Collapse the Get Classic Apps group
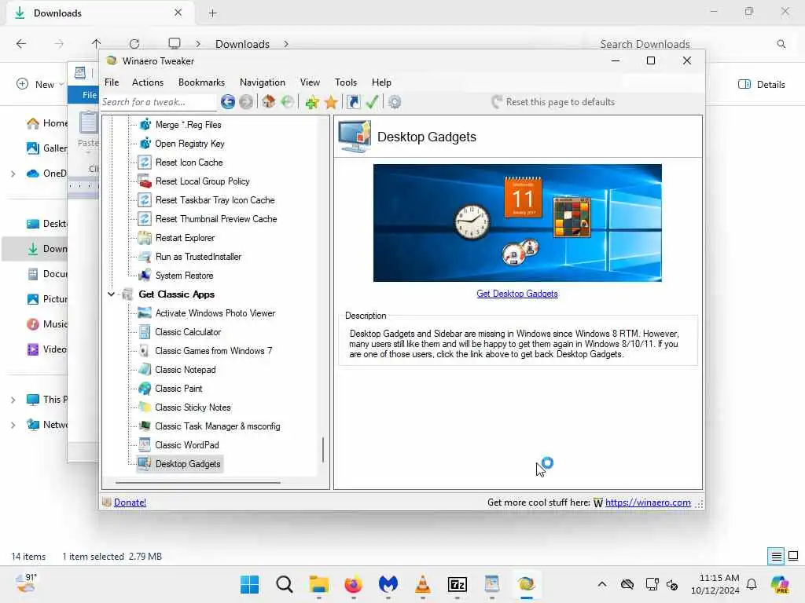This screenshot has width=805, height=603. click(111, 294)
